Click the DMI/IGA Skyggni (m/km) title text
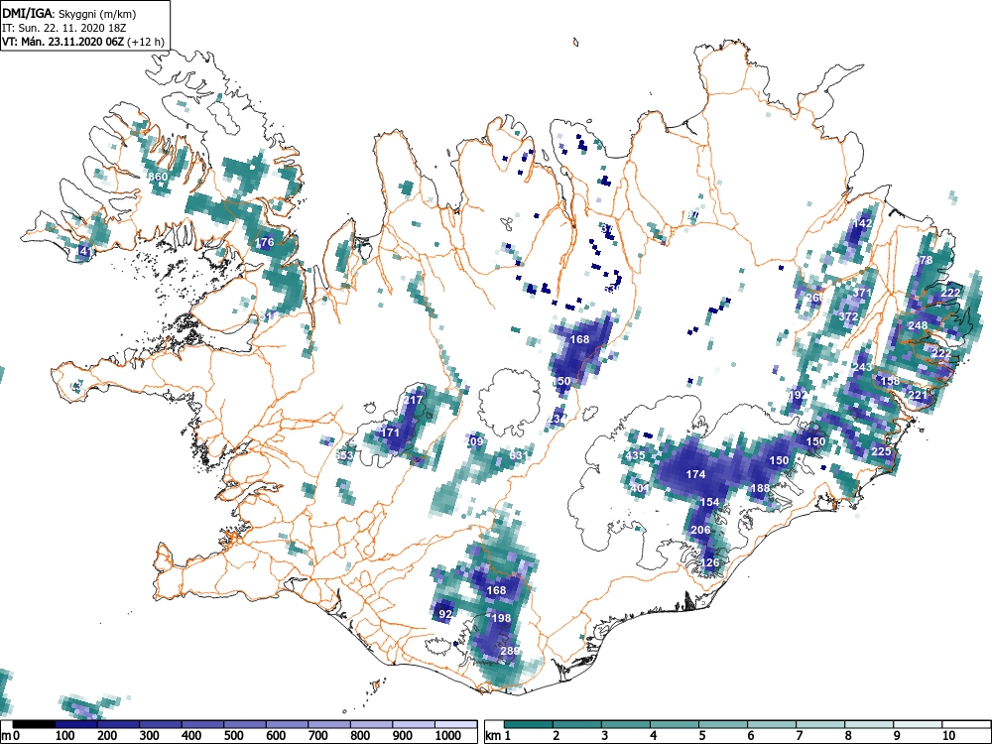 [x=69, y=13]
